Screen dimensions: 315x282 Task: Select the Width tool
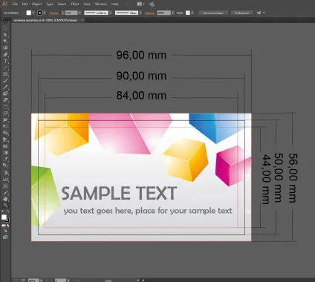[x=5, y=119]
